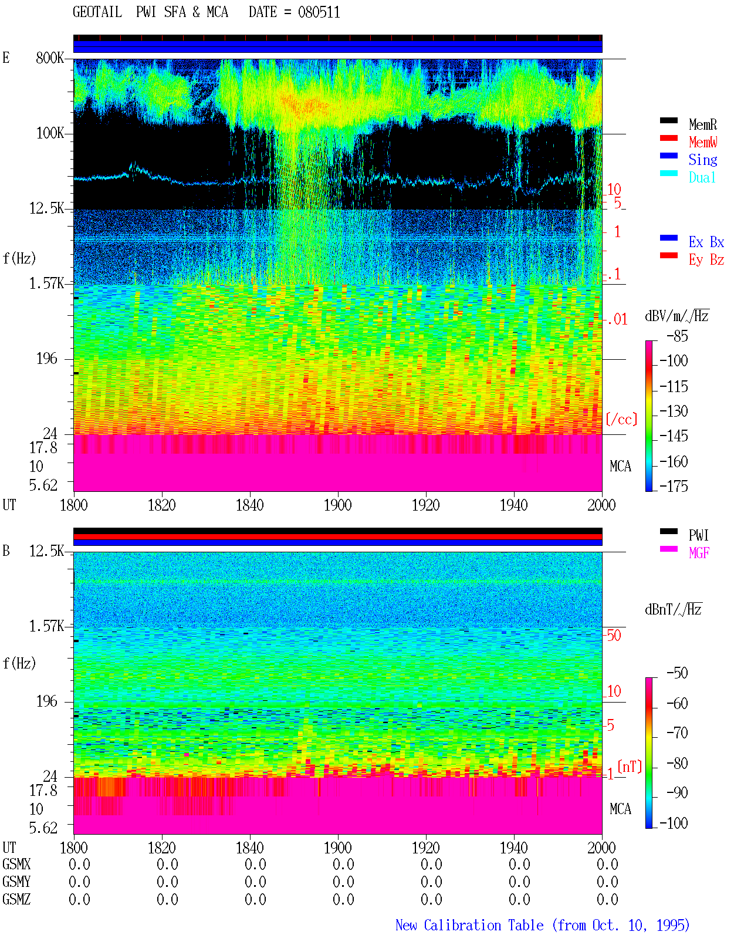The width and height of the screenshot is (751, 935).
Task: Click the red Ey Bz legend swatch
Action: pos(669,256)
